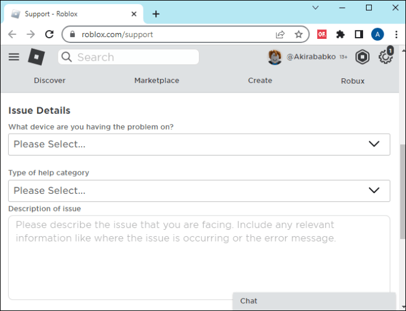406x311 pixels.
Task: Open the Robux balance icon
Action: 362,57
